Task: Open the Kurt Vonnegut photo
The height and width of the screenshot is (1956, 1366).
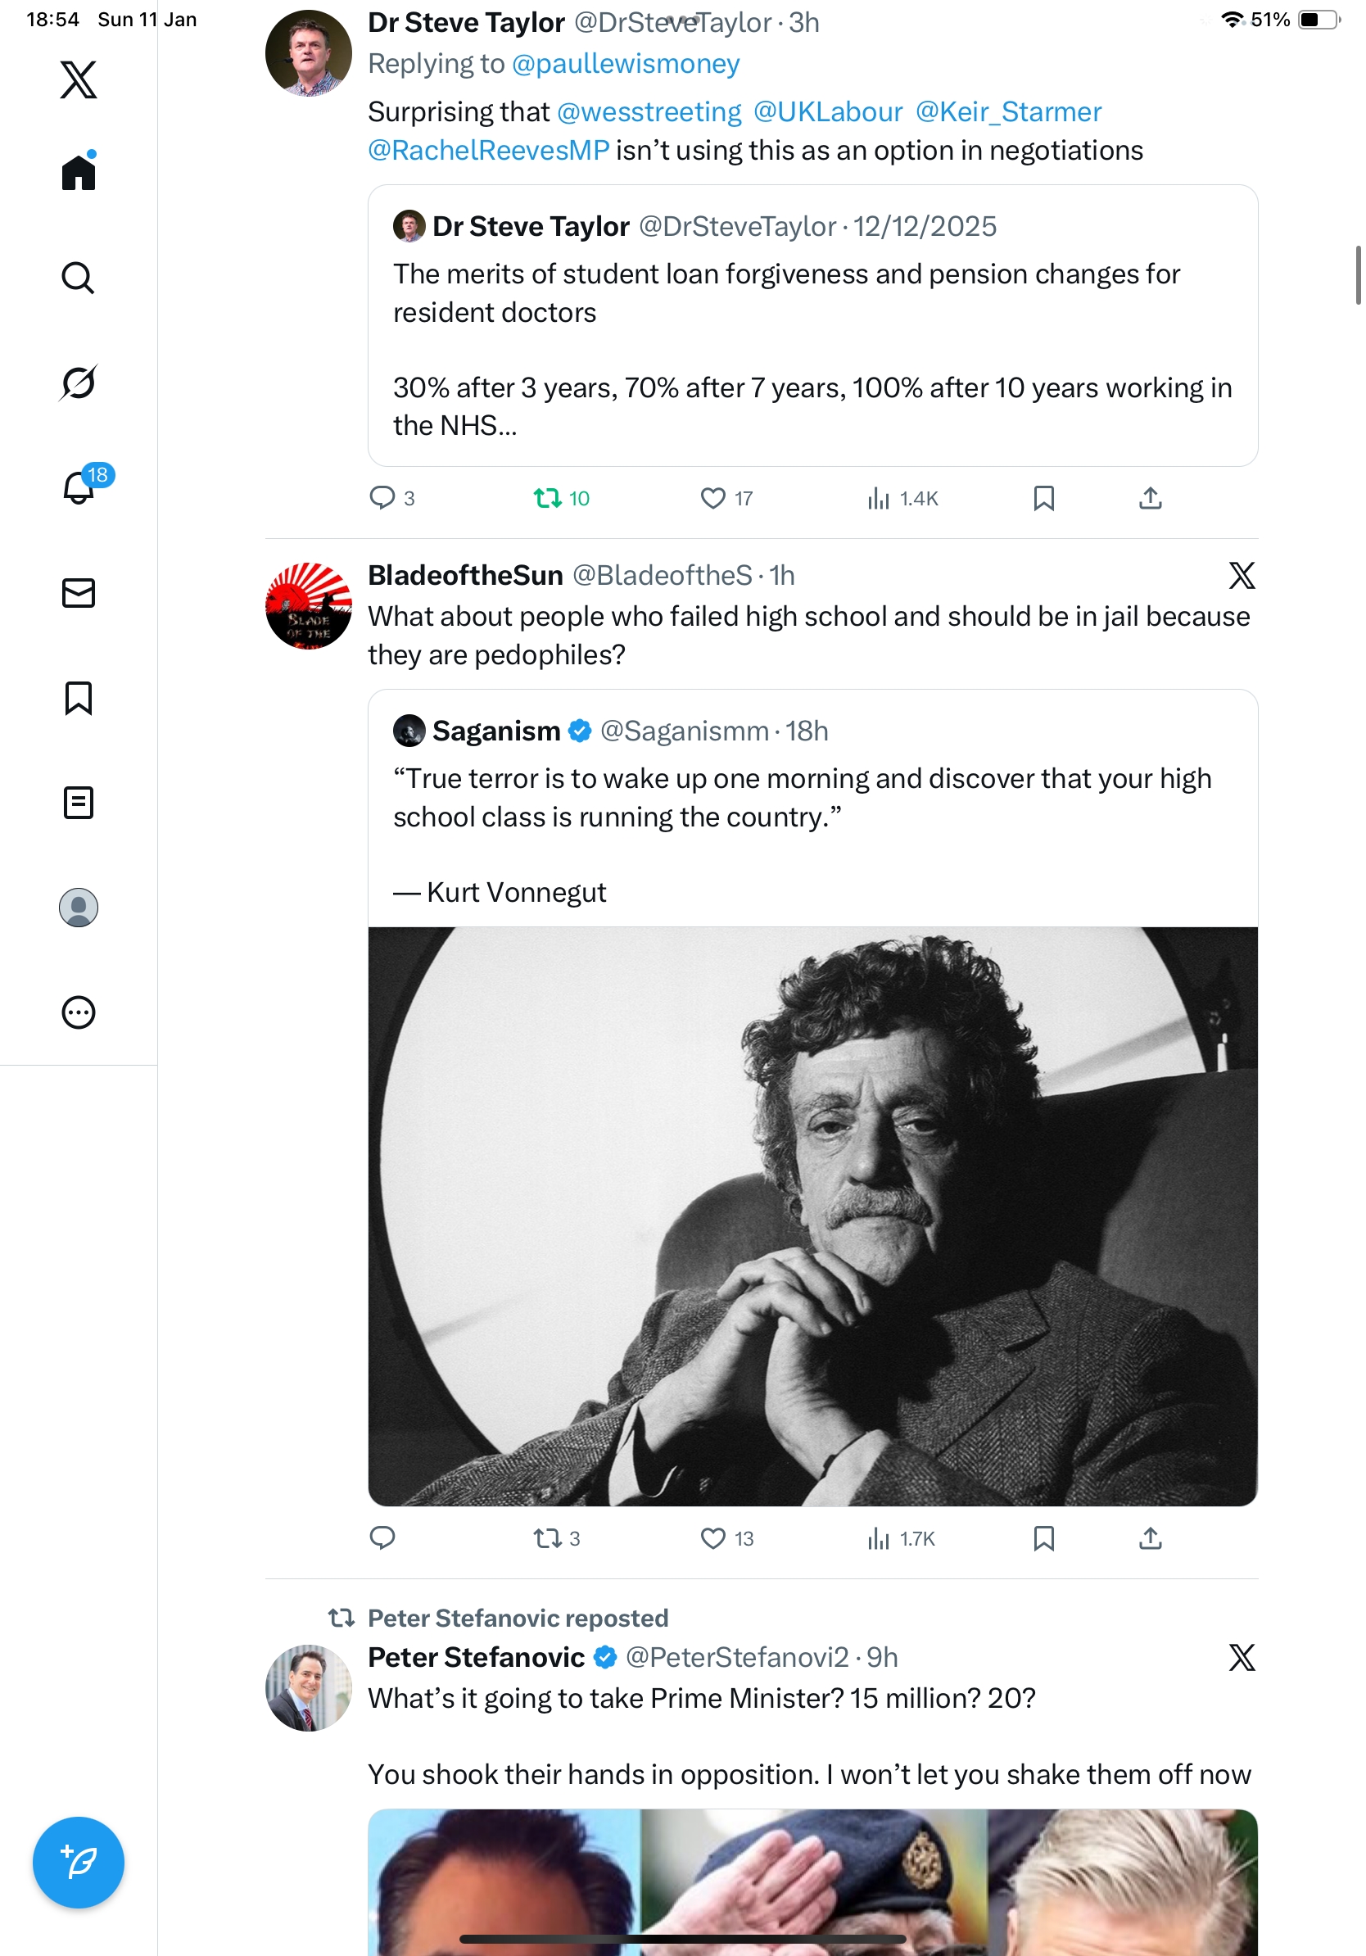Action: click(x=812, y=1216)
